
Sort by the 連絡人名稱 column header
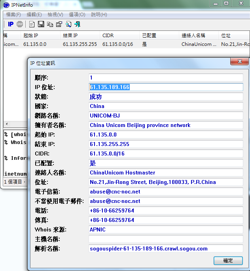coord(199,36)
